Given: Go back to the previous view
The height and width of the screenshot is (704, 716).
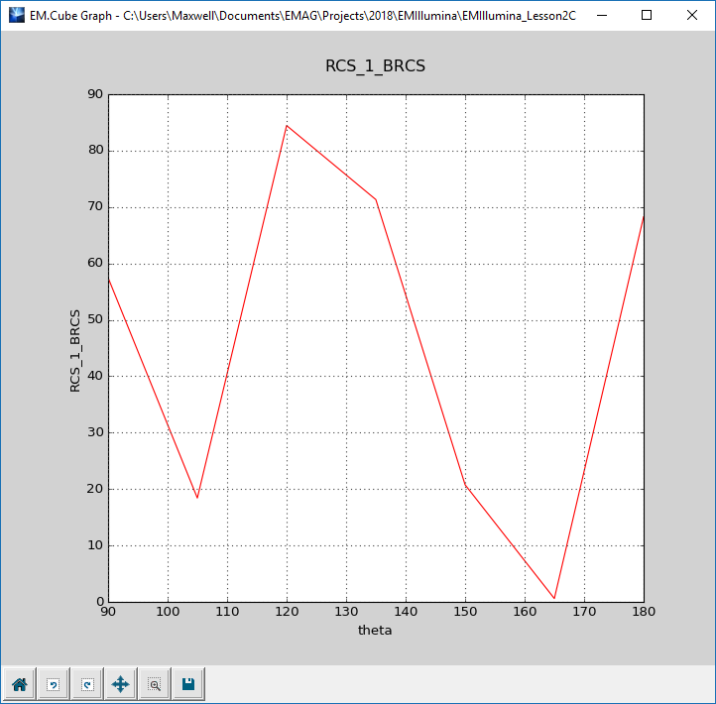Looking at the screenshot, I should coord(53,684).
